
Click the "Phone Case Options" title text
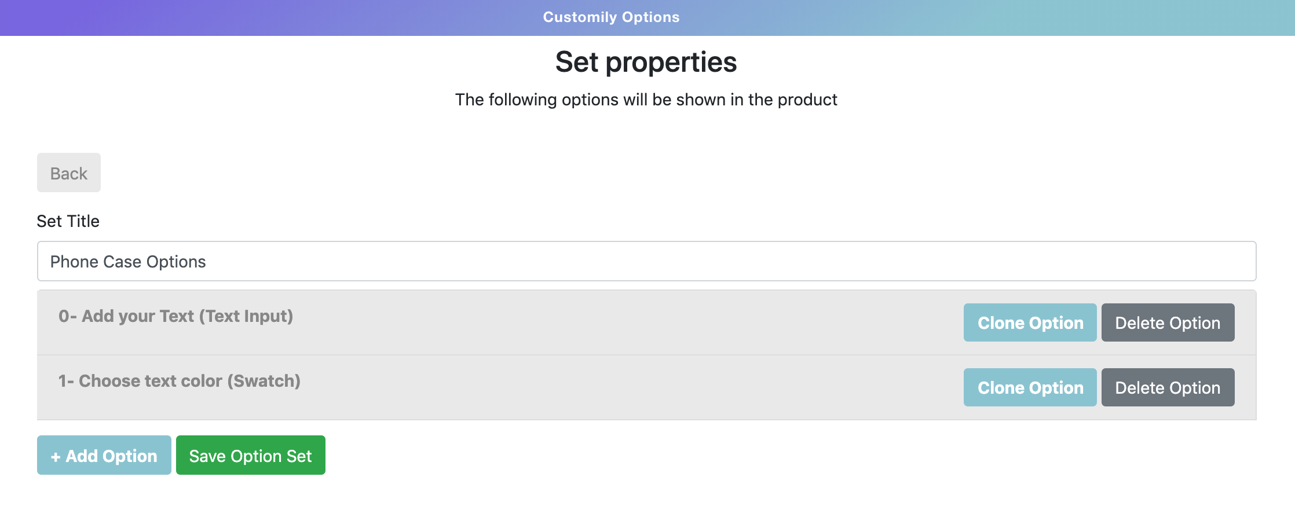(x=128, y=262)
